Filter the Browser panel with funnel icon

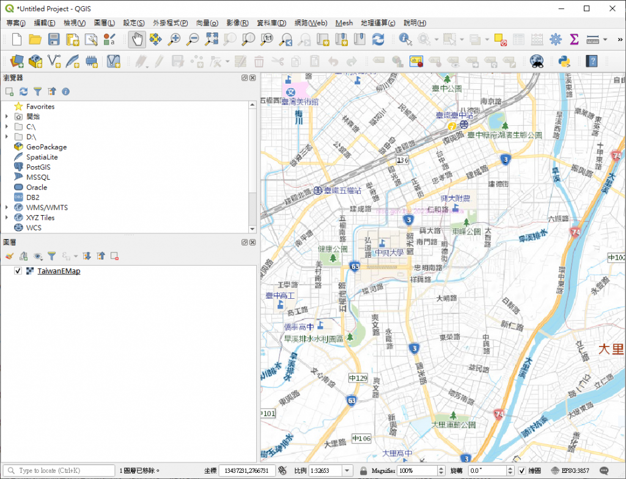[37, 92]
